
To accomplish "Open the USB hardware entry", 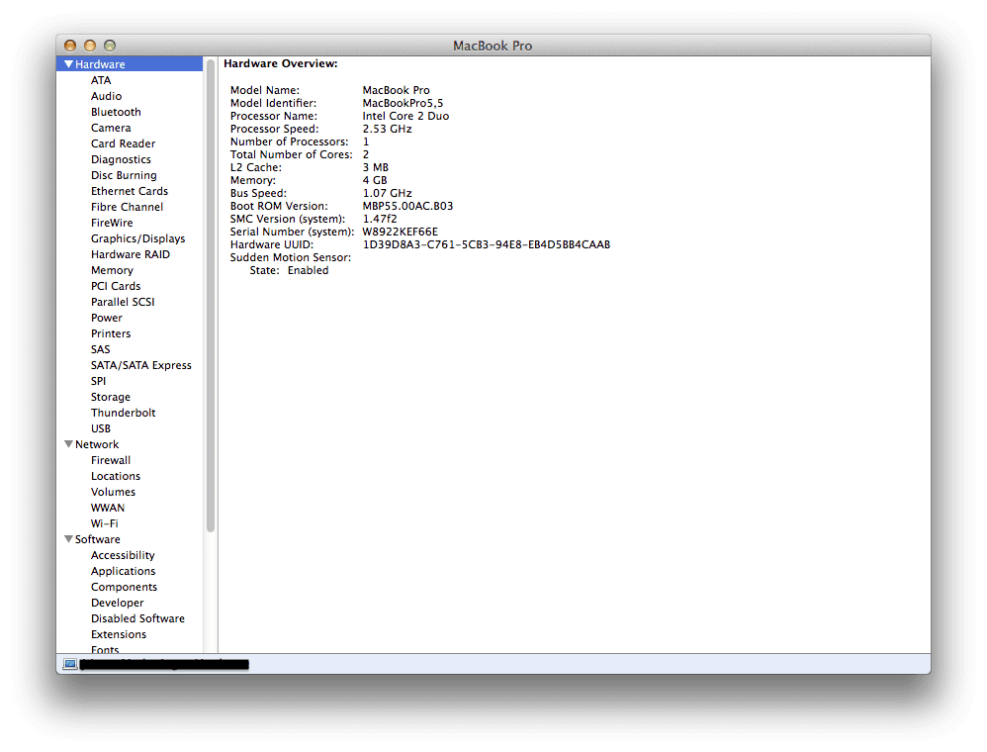I will [x=101, y=428].
